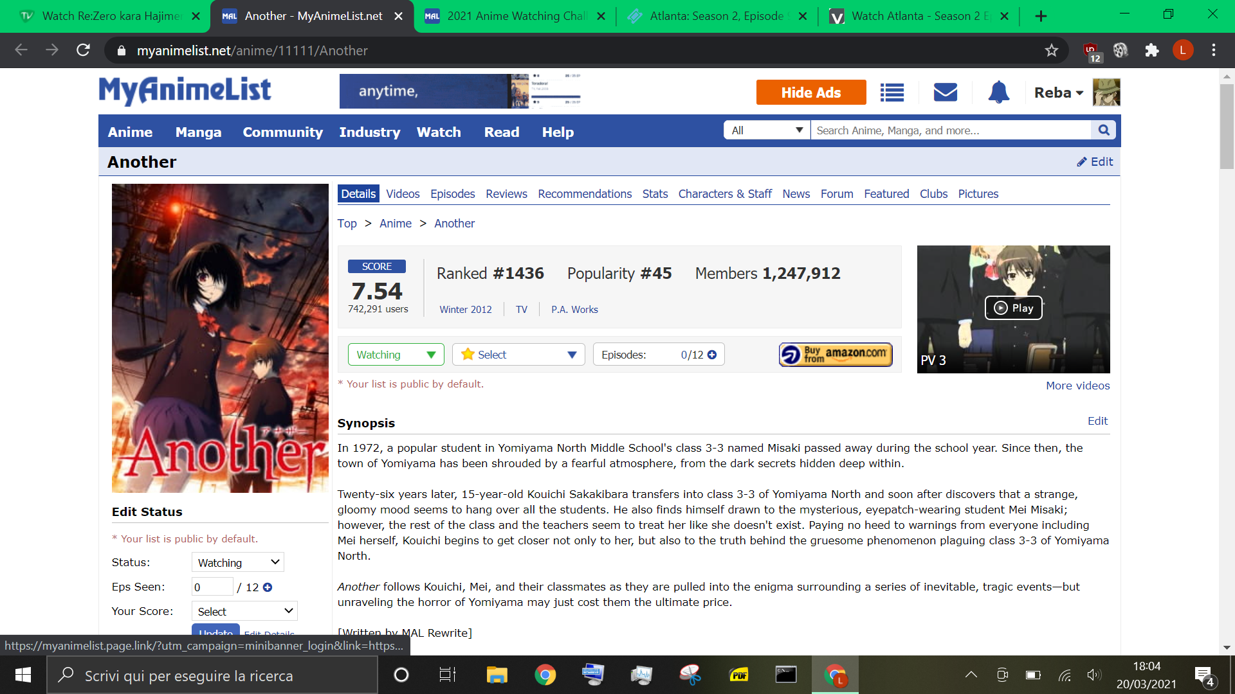The height and width of the screenshot is (694, 1235).
Task: Click plus icon next to Eps Seen
Action: (268, 587)
